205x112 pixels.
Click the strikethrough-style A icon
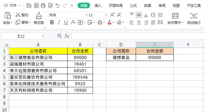(73, 22)
